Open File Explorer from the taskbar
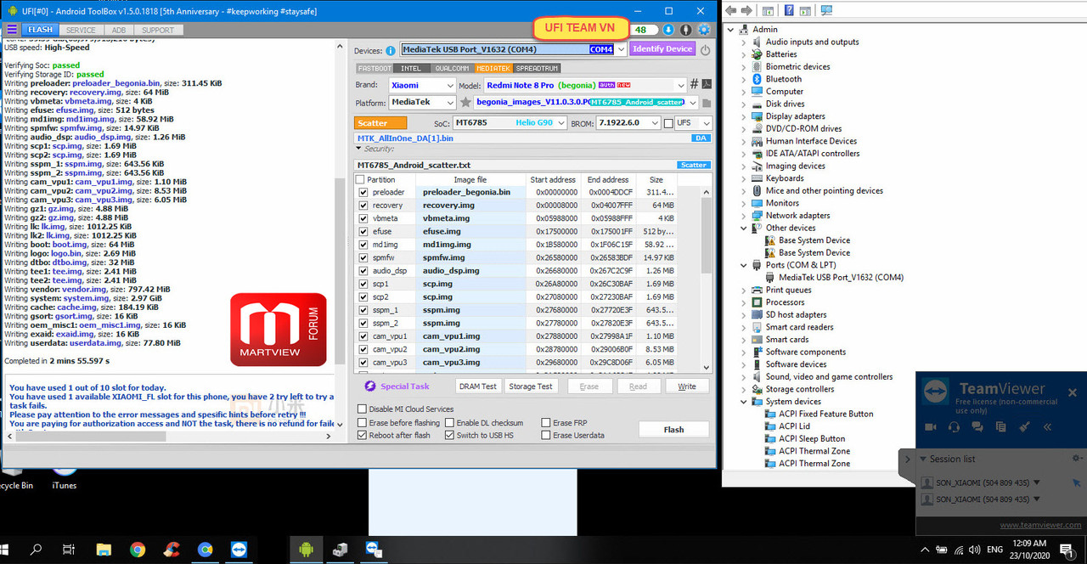 pyautogui.click(x=104, y=550)
